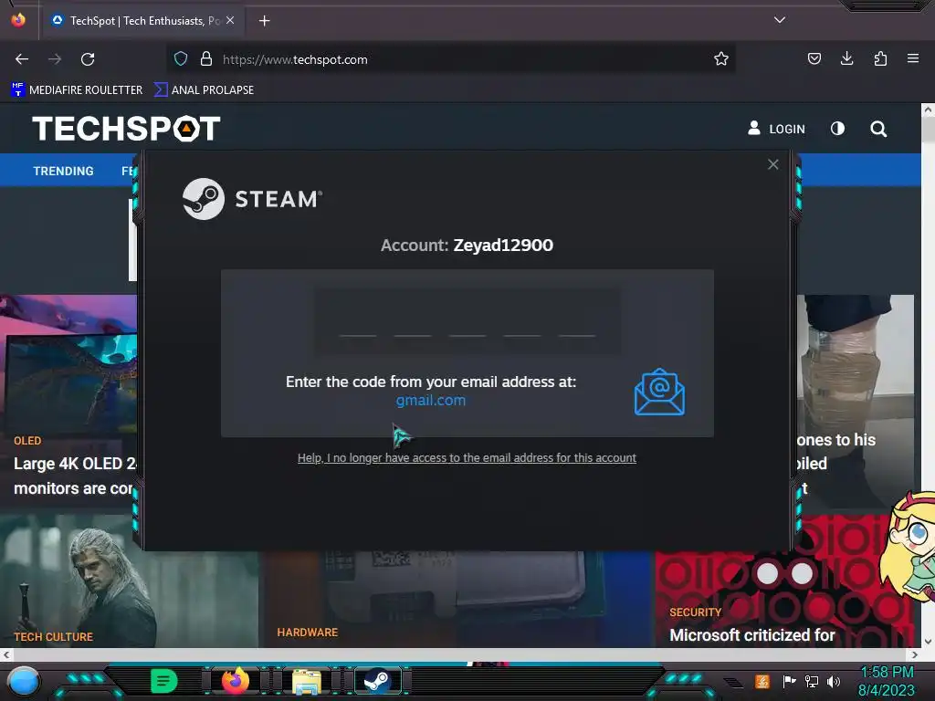Click the site security padlock icon

click(206, 59)
